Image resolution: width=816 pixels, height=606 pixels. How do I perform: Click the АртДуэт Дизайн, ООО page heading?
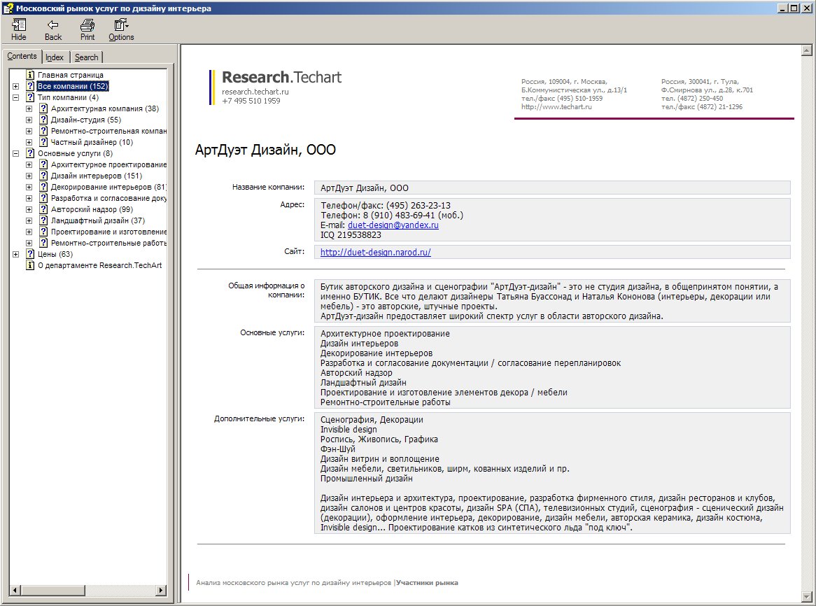pos(265,150)
